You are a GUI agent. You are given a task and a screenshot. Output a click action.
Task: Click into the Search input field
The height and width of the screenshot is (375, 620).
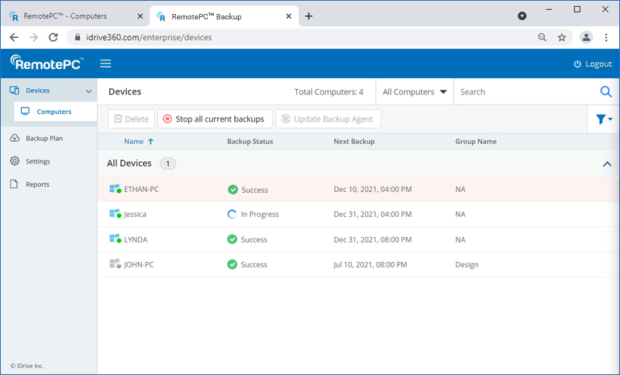523,91
